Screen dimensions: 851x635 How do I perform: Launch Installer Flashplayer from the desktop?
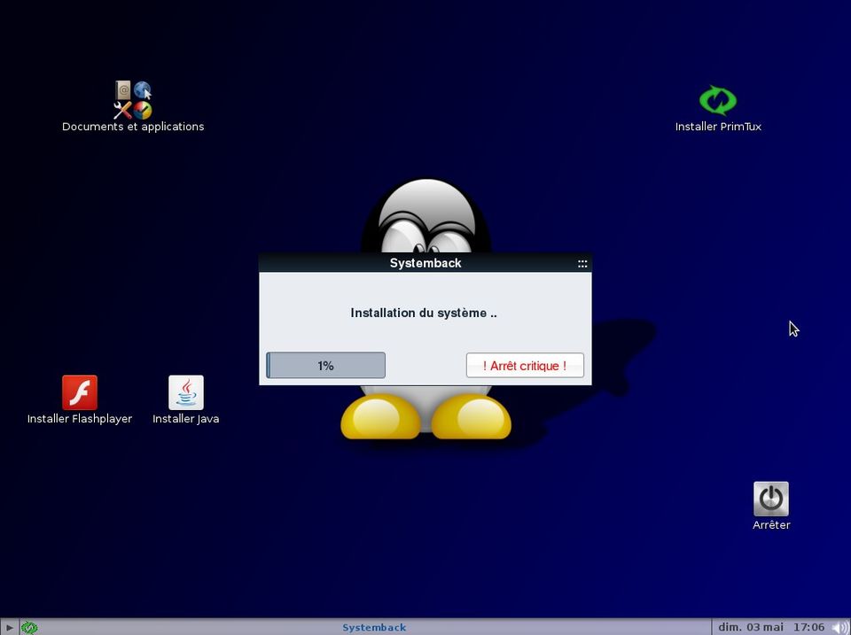coord(79,392)
